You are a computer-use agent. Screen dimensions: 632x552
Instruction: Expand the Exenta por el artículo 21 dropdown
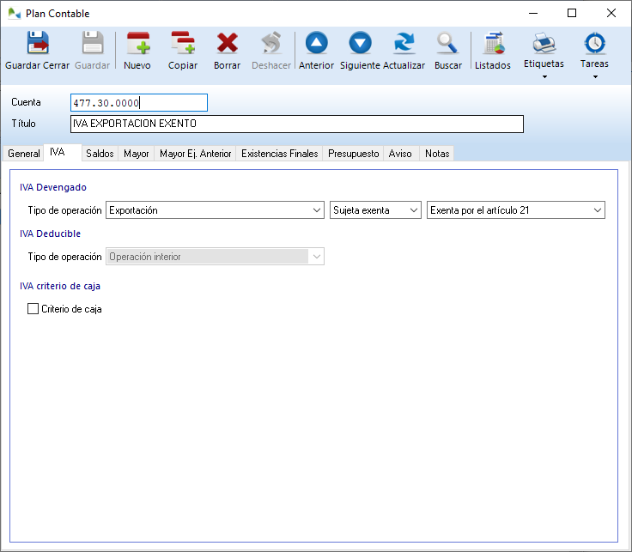(516, 210)
